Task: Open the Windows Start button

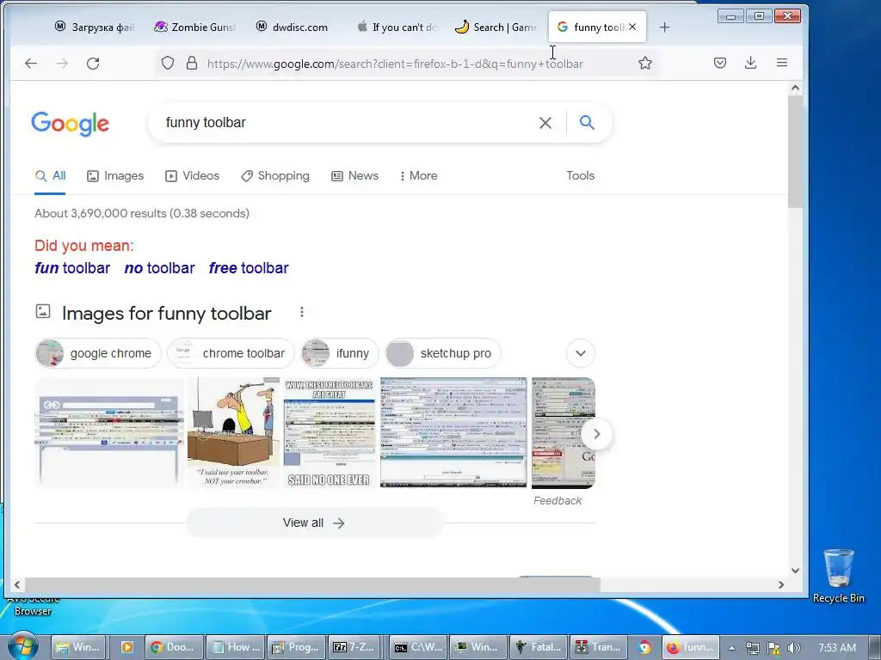Action: (22, 646)
